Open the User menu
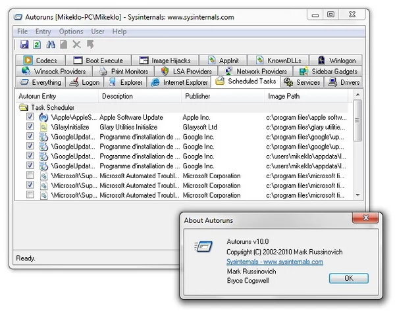 (97, 32)
